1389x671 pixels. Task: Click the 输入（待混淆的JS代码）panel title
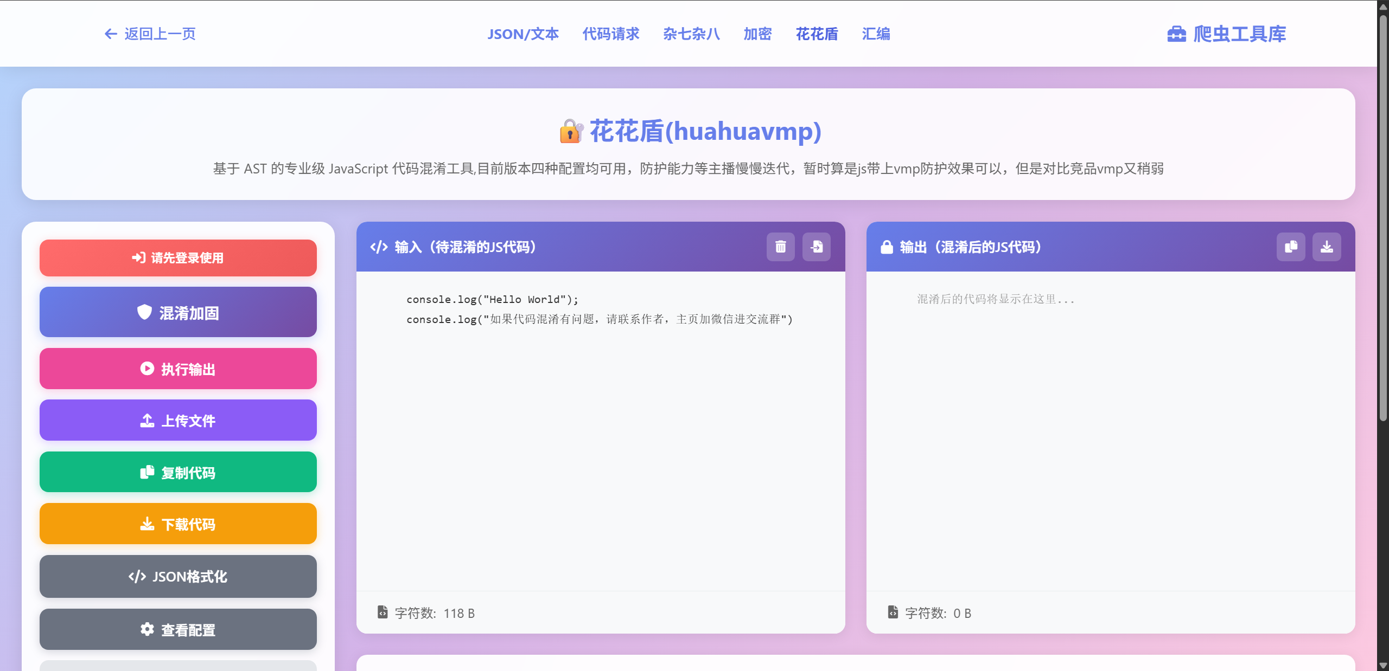(465, 247)
